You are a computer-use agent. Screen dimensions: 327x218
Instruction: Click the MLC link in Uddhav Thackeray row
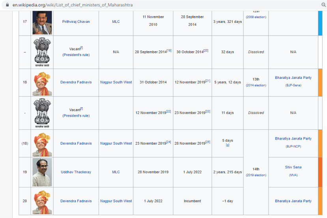pyautogui.click(x=116, y=172)
